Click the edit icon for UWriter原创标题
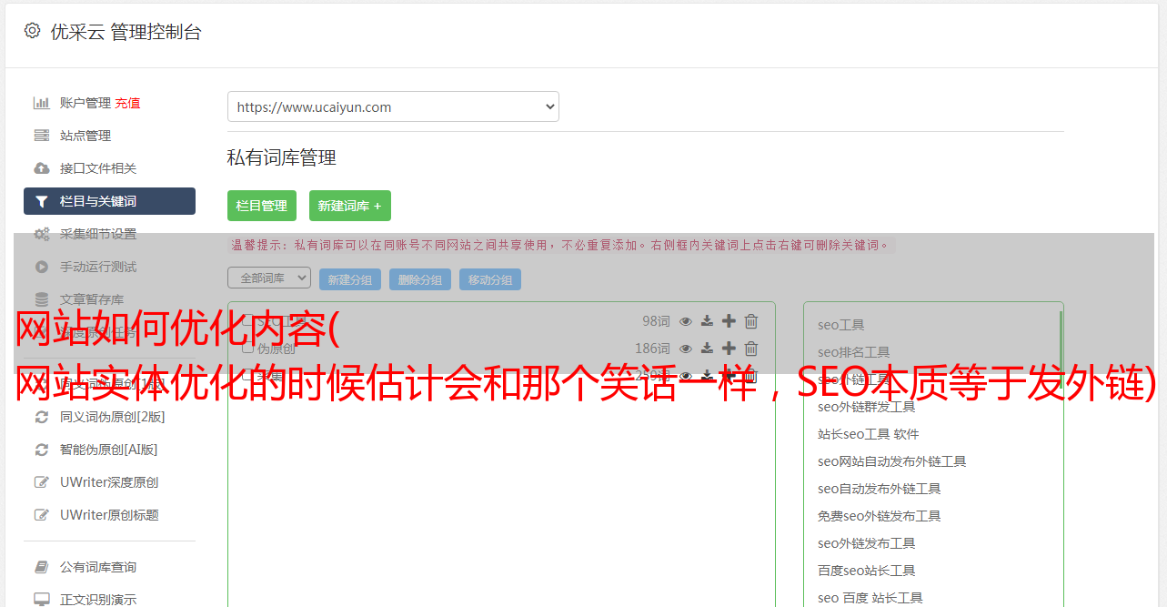Image resolution: width=1167 pixels, height=607 pixels. 42,515
